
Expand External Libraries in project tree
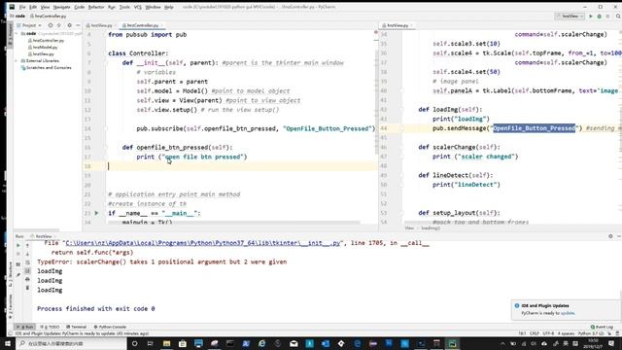point(17,60)
